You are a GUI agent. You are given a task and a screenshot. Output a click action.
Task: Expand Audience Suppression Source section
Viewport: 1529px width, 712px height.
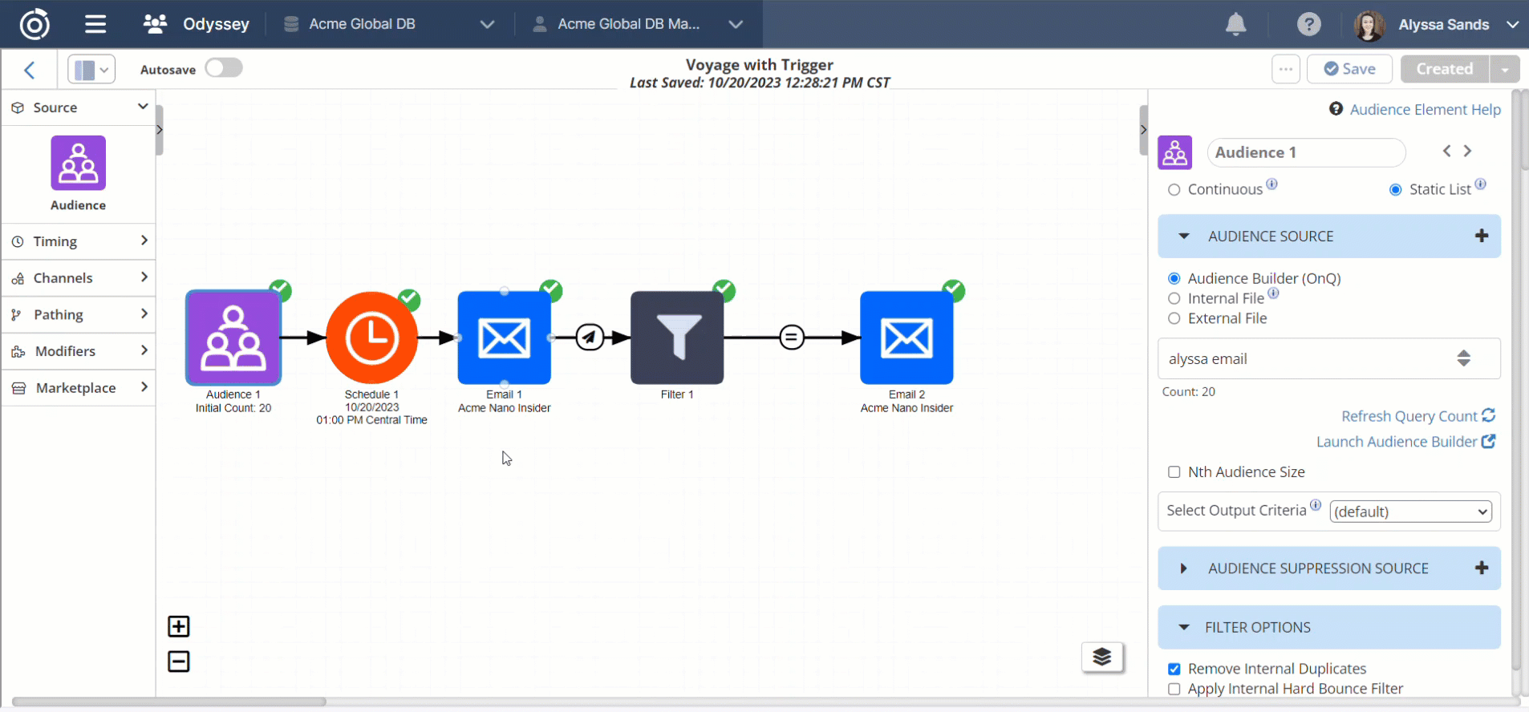point(1183,568)
